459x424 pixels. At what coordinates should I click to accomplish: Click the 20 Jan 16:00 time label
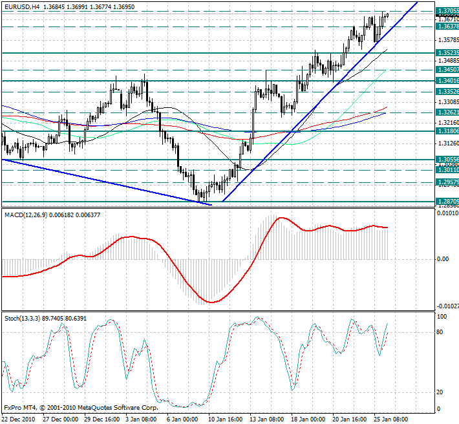pyautogui.click(x=350, y=419)
